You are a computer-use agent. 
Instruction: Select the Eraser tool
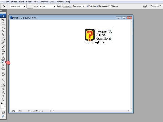(3, 58)
